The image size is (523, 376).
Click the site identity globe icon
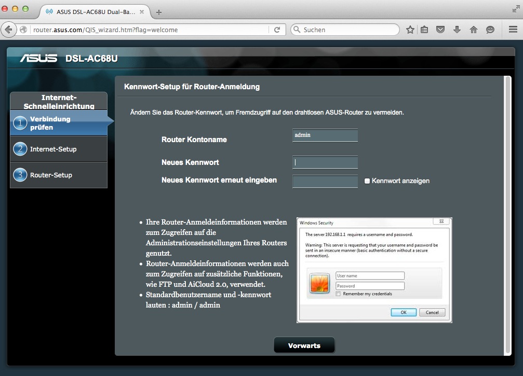coord(23,30)
